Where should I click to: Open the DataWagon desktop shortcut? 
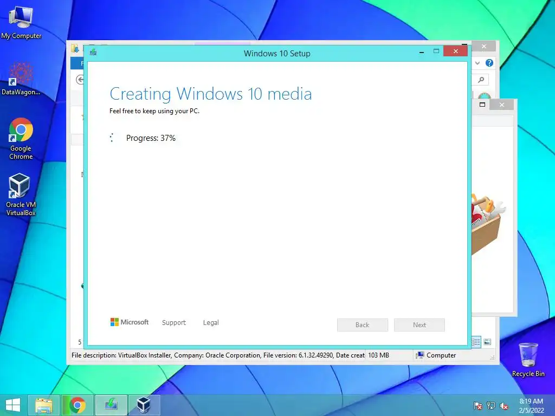tap(21, 79)
